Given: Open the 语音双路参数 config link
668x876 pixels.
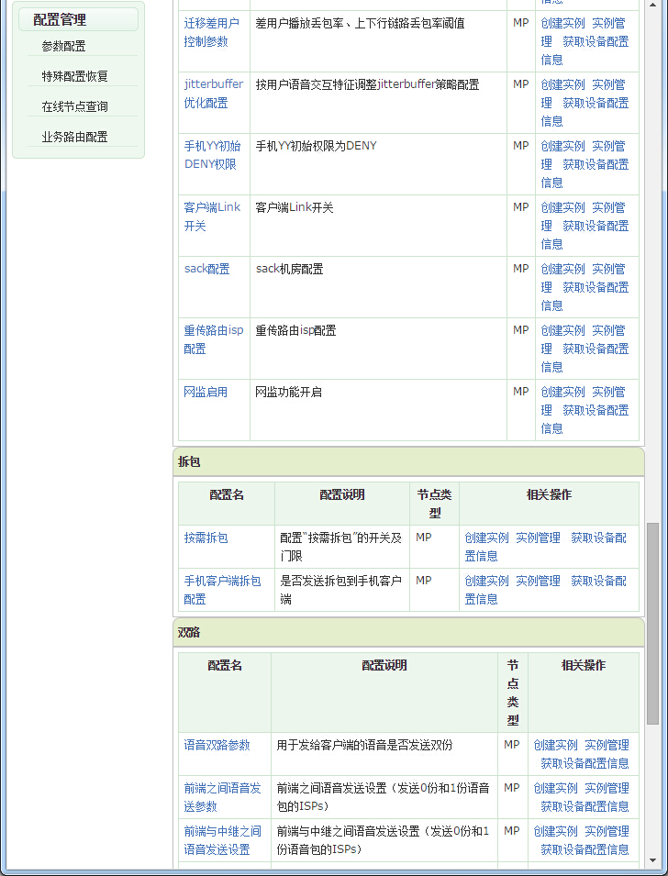Looking at the screenshot, I should click(217, 745).
